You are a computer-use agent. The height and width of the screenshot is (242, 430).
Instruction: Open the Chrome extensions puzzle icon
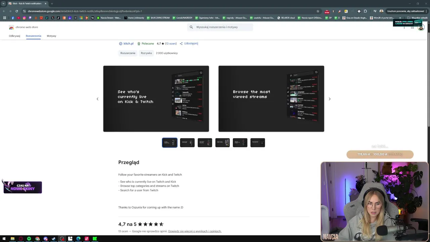(x=365, y=11)
